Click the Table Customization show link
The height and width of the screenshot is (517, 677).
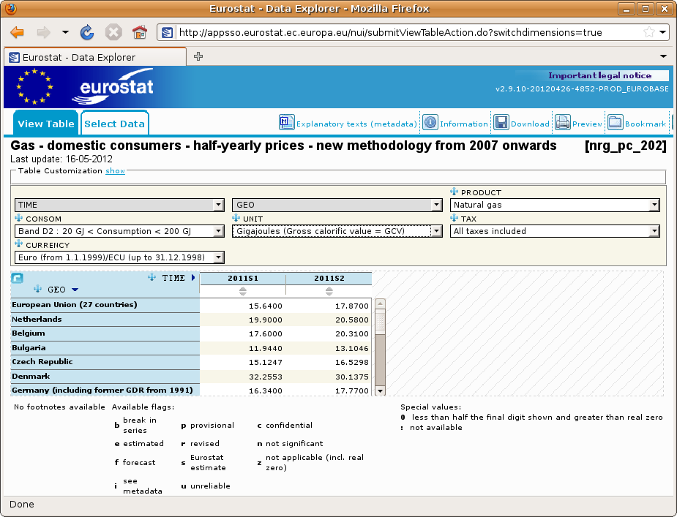tap(115, 171)
